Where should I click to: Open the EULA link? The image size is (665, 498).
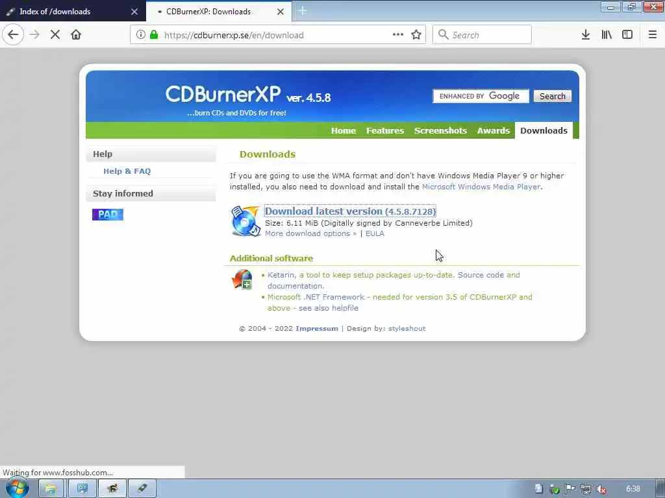click(x=375, y=233)
